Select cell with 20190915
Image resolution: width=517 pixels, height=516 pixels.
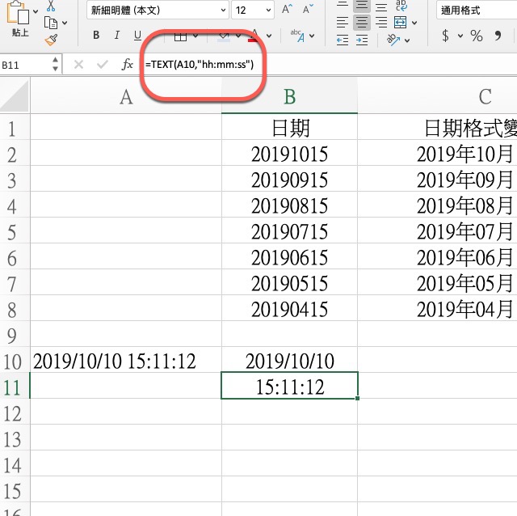click(x=289, y=180)
